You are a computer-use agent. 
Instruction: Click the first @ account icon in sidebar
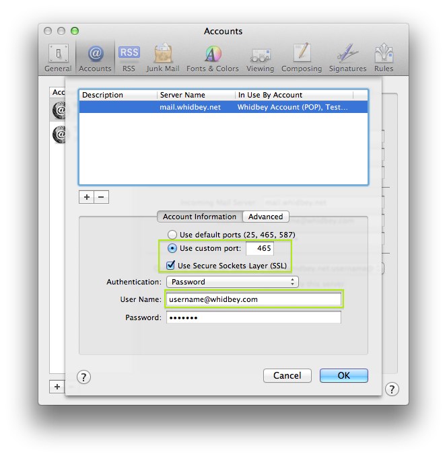coord(59,110)
